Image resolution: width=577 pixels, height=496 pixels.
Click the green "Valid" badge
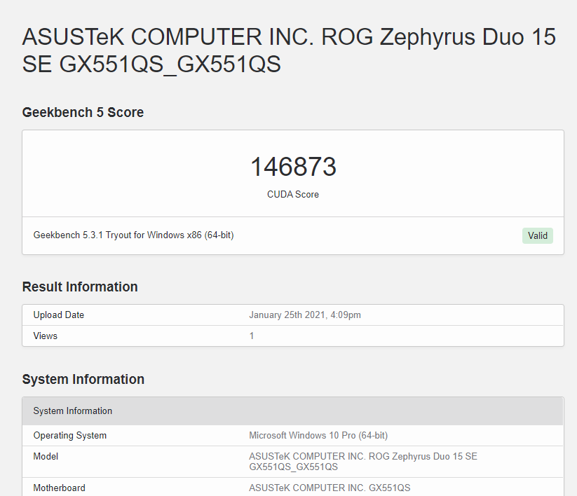(x=538, y=235)
